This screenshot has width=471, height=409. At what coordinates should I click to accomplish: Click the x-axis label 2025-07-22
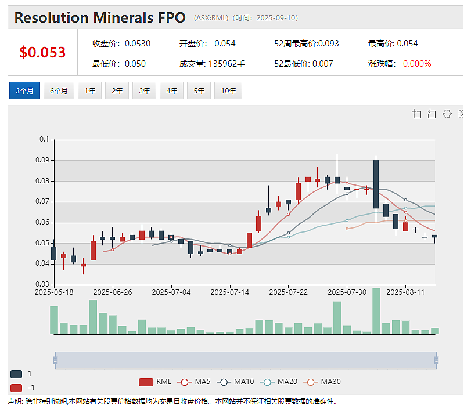click(289, 292)
